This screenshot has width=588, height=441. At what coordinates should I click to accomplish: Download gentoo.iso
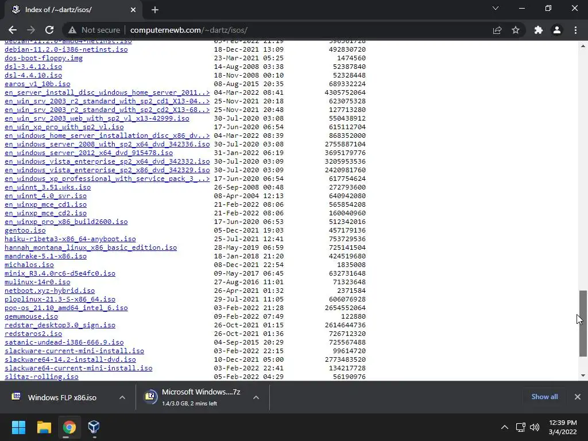25,231
